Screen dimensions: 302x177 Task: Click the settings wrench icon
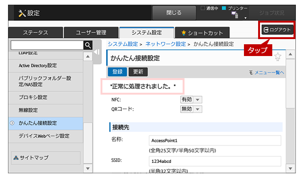tap(22, 13)
